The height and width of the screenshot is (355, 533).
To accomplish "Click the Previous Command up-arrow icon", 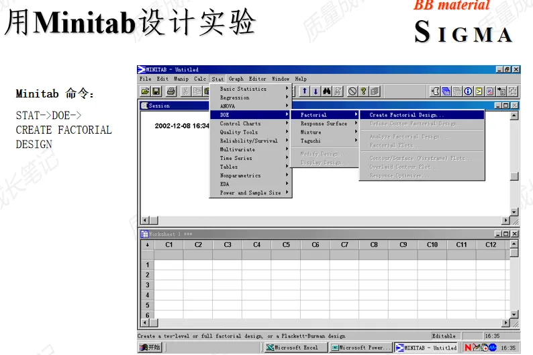I will pos(305,91).
